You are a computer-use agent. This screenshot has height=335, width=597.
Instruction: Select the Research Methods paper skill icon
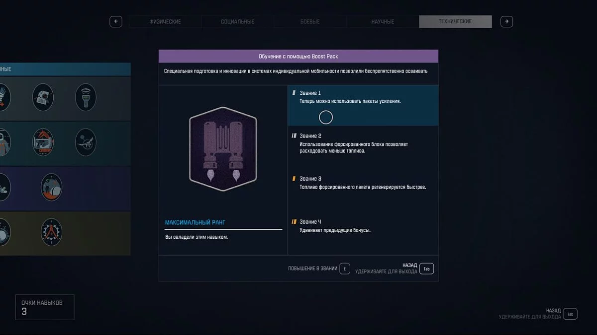point(43,97)
